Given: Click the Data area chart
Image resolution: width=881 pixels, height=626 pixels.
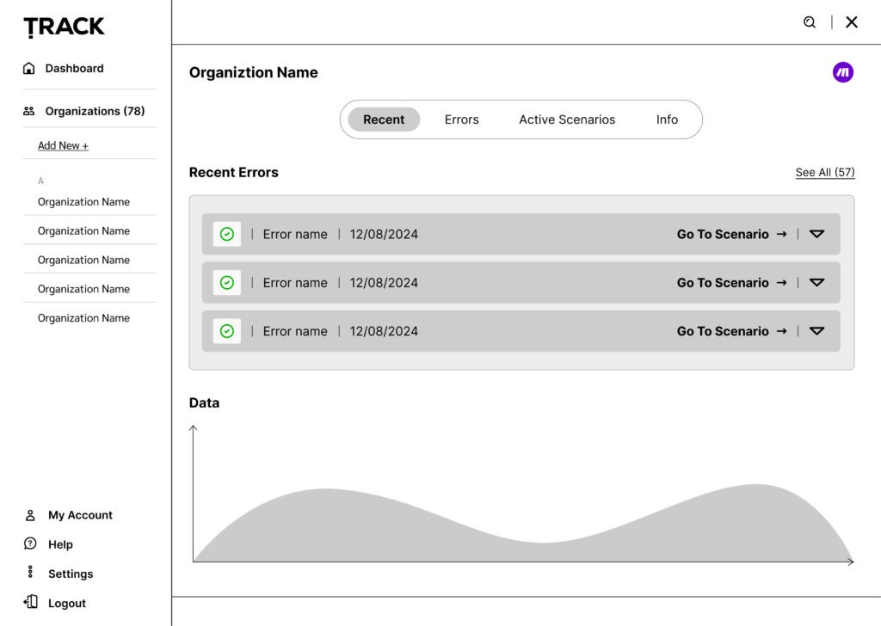Looking at the screenshot, I should click(x=516, y=525).
